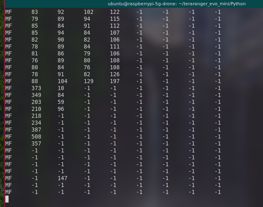Select the 104 reading in the second column
This screenshot has width=263, height=207.
pos(62,81)
